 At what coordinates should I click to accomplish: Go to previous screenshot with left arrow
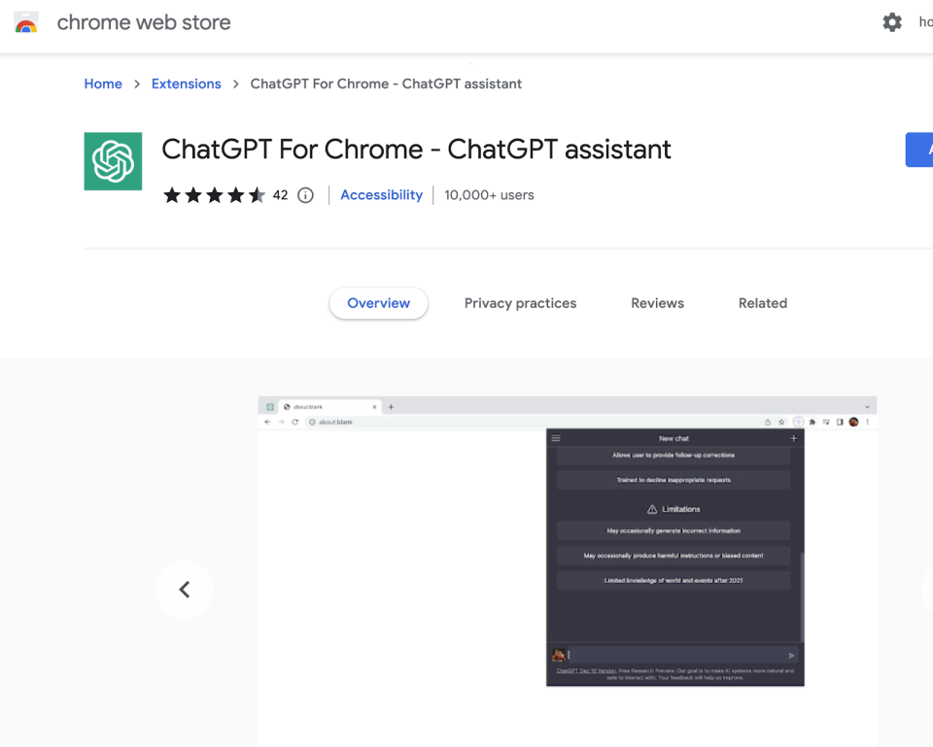[x=185, y=589]
